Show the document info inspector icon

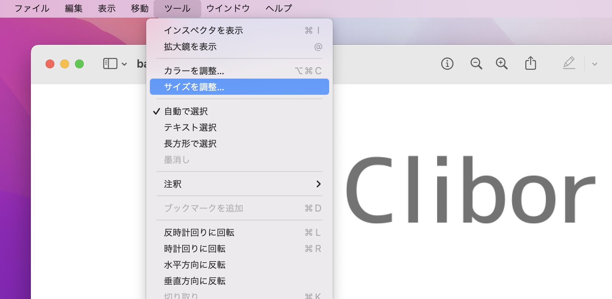447,64
